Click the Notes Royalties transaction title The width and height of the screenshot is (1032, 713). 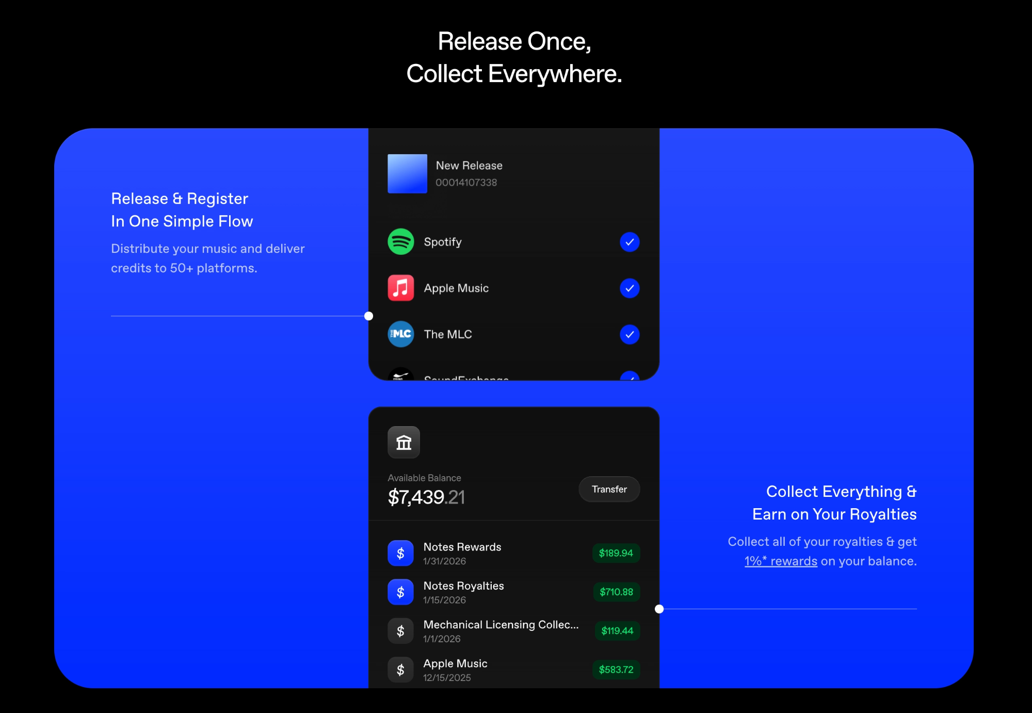tap(463, 586)
